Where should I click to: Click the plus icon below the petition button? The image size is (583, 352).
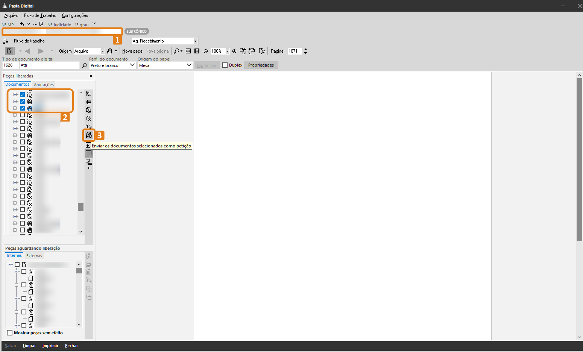pyautogui.click(x=88, y=146)
